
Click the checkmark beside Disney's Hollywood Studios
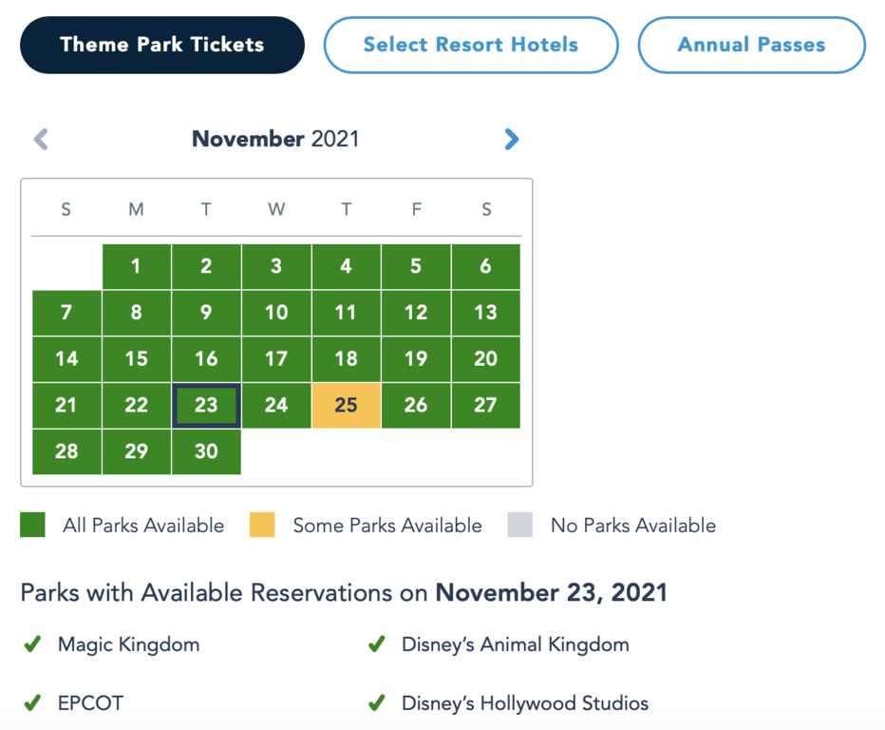coord(376,703)
